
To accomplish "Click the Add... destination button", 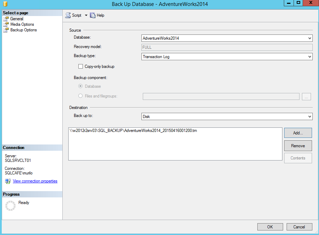I will click(298, 133).
